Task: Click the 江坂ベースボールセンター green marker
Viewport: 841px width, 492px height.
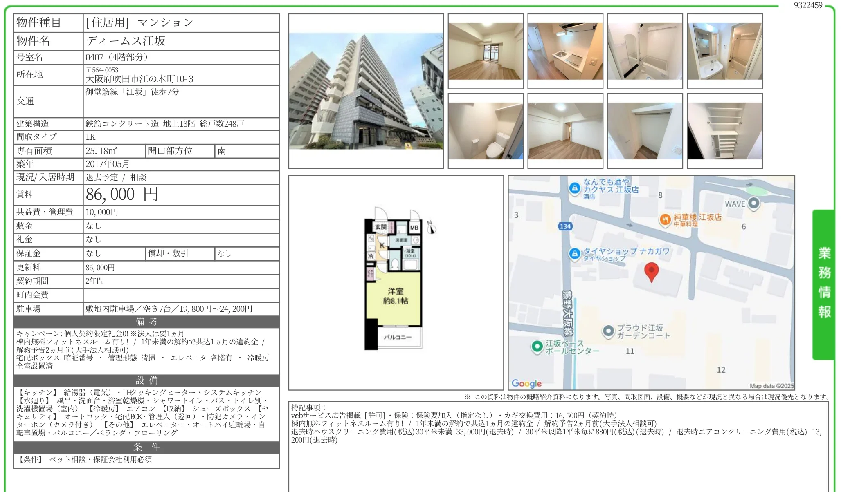Action: [537, 347]
